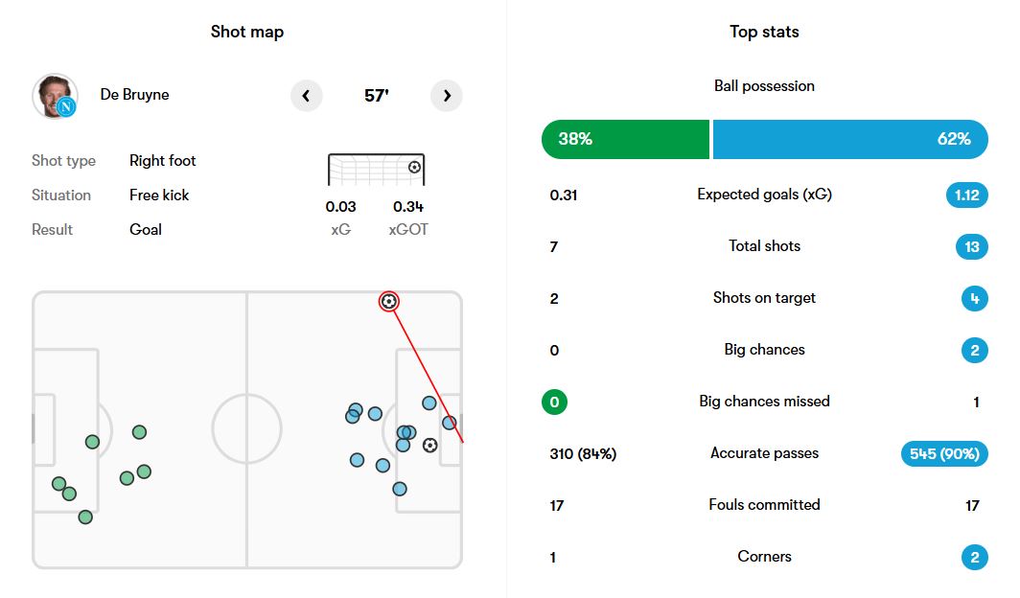Click the blue 62% possession bar
Image resolution: width=1020 pixels, height=598 pixels.
click(849, 139)
